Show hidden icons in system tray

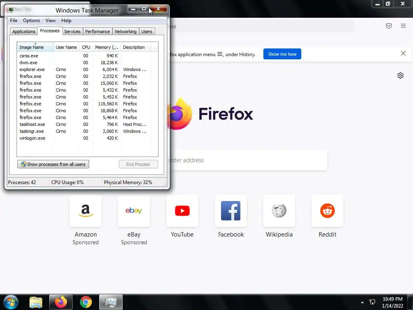pyautogui.click(x=363, y=302)
